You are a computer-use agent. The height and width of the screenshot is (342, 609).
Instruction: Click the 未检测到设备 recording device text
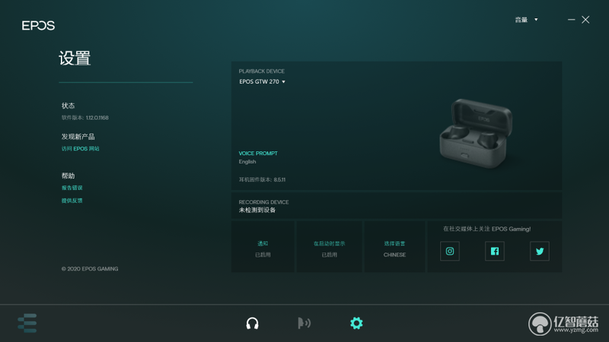(257, 210)
